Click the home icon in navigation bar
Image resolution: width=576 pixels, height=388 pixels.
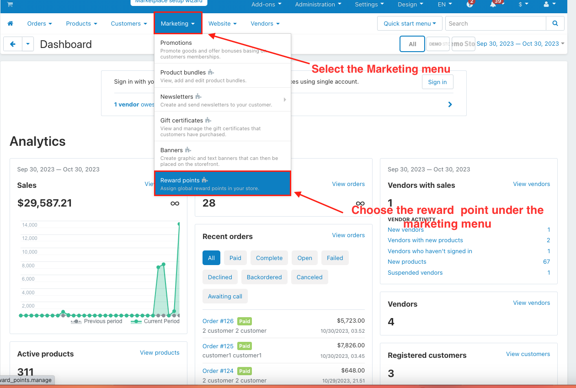tap(10, 23)
